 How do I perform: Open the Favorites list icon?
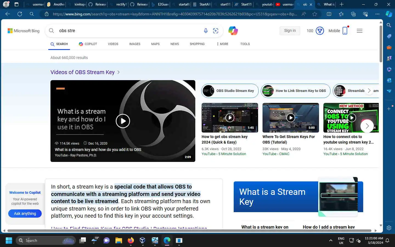click(341, 14)
